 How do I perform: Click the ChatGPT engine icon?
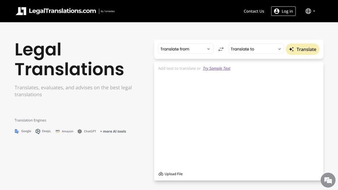[x=80, y=131]
